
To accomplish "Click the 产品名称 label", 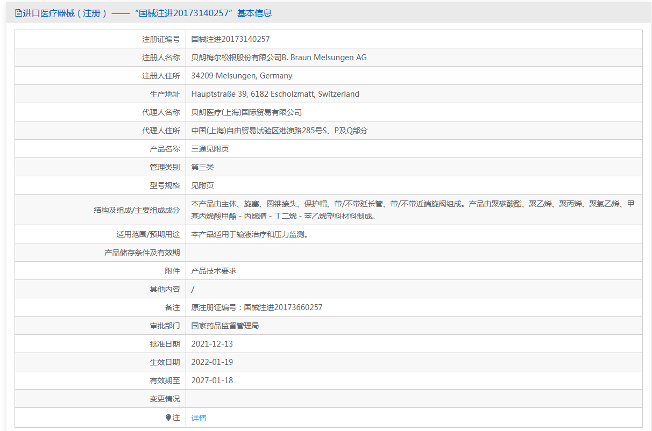I will tap(165, 149).
